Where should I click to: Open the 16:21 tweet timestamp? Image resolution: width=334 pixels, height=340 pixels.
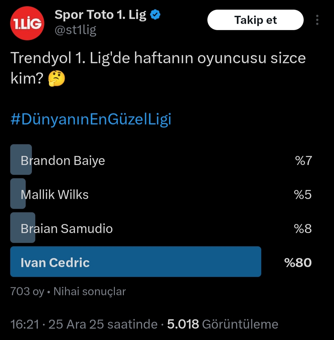[x=25, y=324]
